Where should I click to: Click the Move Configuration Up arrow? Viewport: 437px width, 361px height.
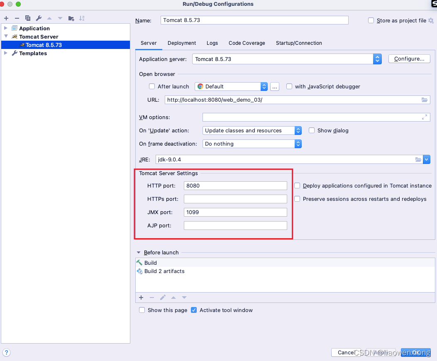[x=49, y=18]
